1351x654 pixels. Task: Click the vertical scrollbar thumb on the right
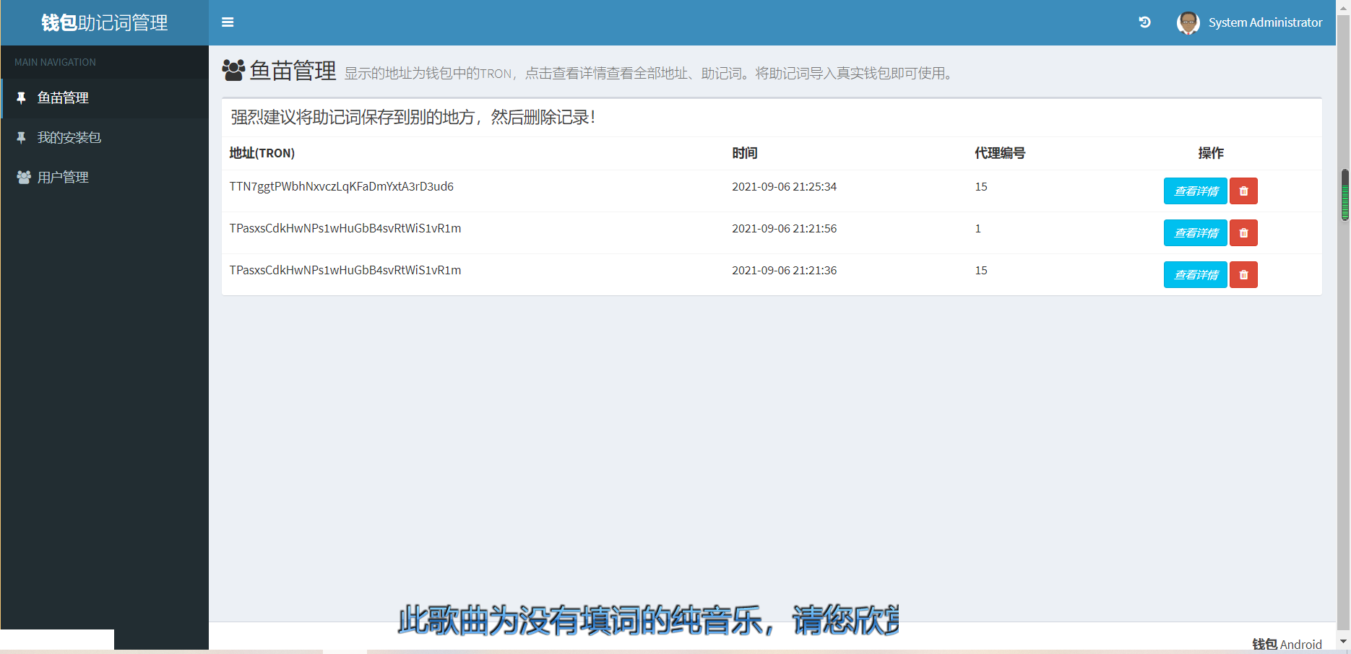1344,195
